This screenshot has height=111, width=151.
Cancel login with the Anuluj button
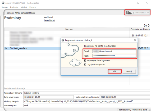tap(129, 71)
